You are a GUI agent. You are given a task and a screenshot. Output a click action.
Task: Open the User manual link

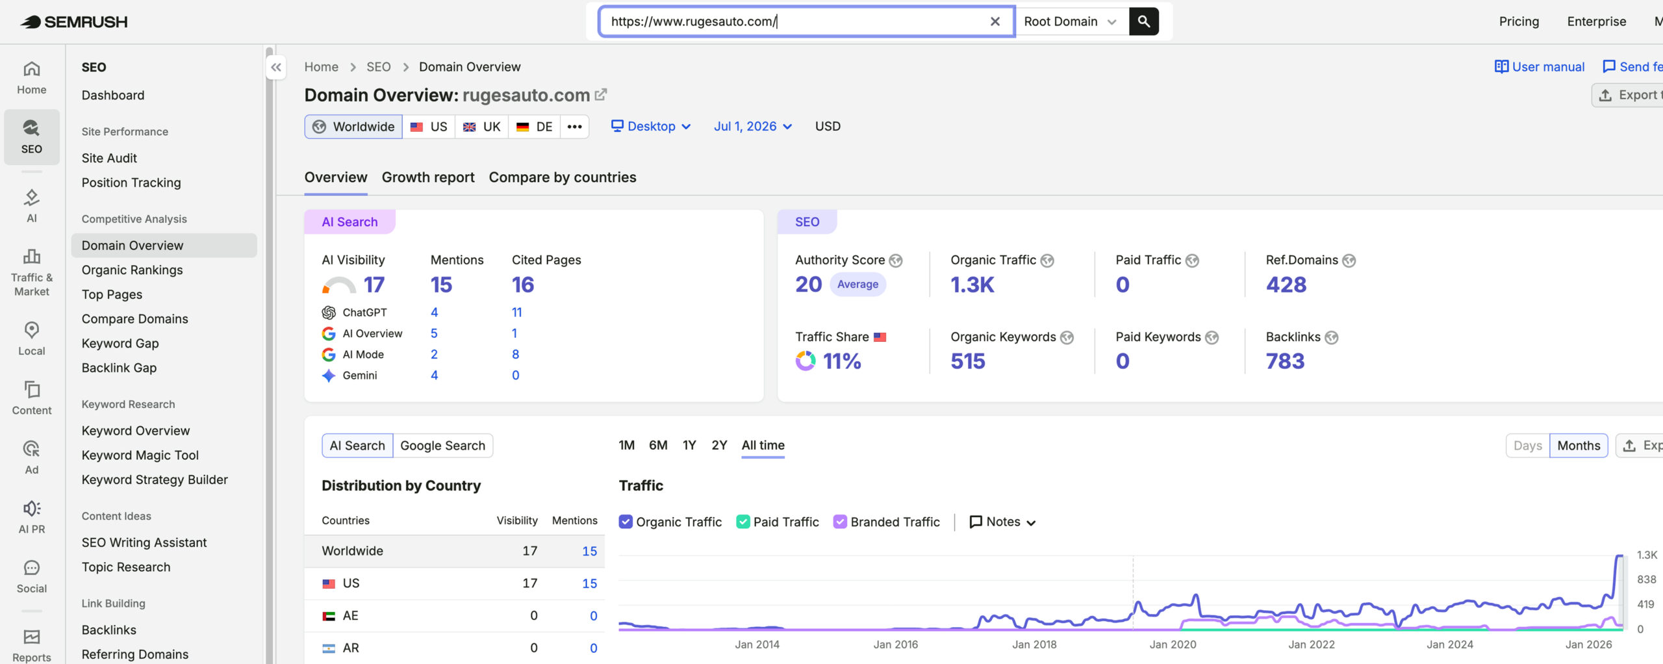pos(1540,67)
